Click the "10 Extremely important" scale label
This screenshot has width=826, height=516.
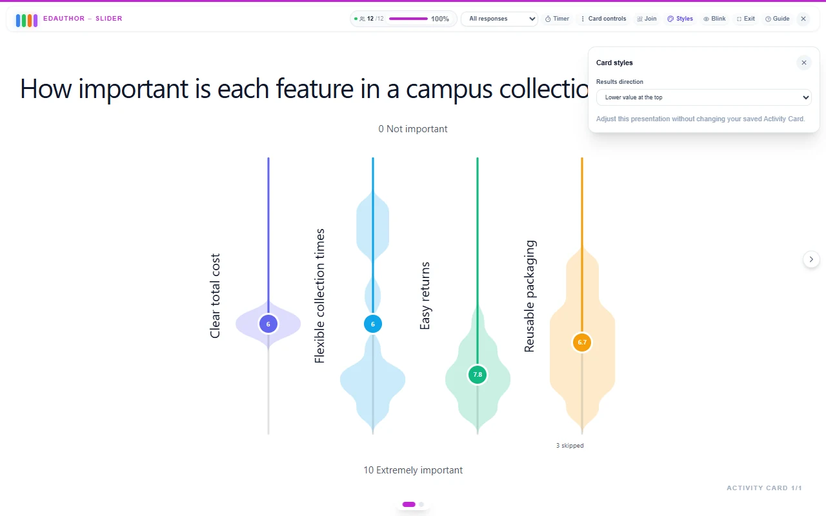click(x=413, y=470)
